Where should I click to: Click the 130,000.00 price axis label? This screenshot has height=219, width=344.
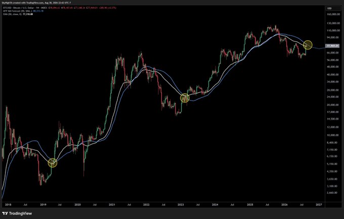point(333,23)
